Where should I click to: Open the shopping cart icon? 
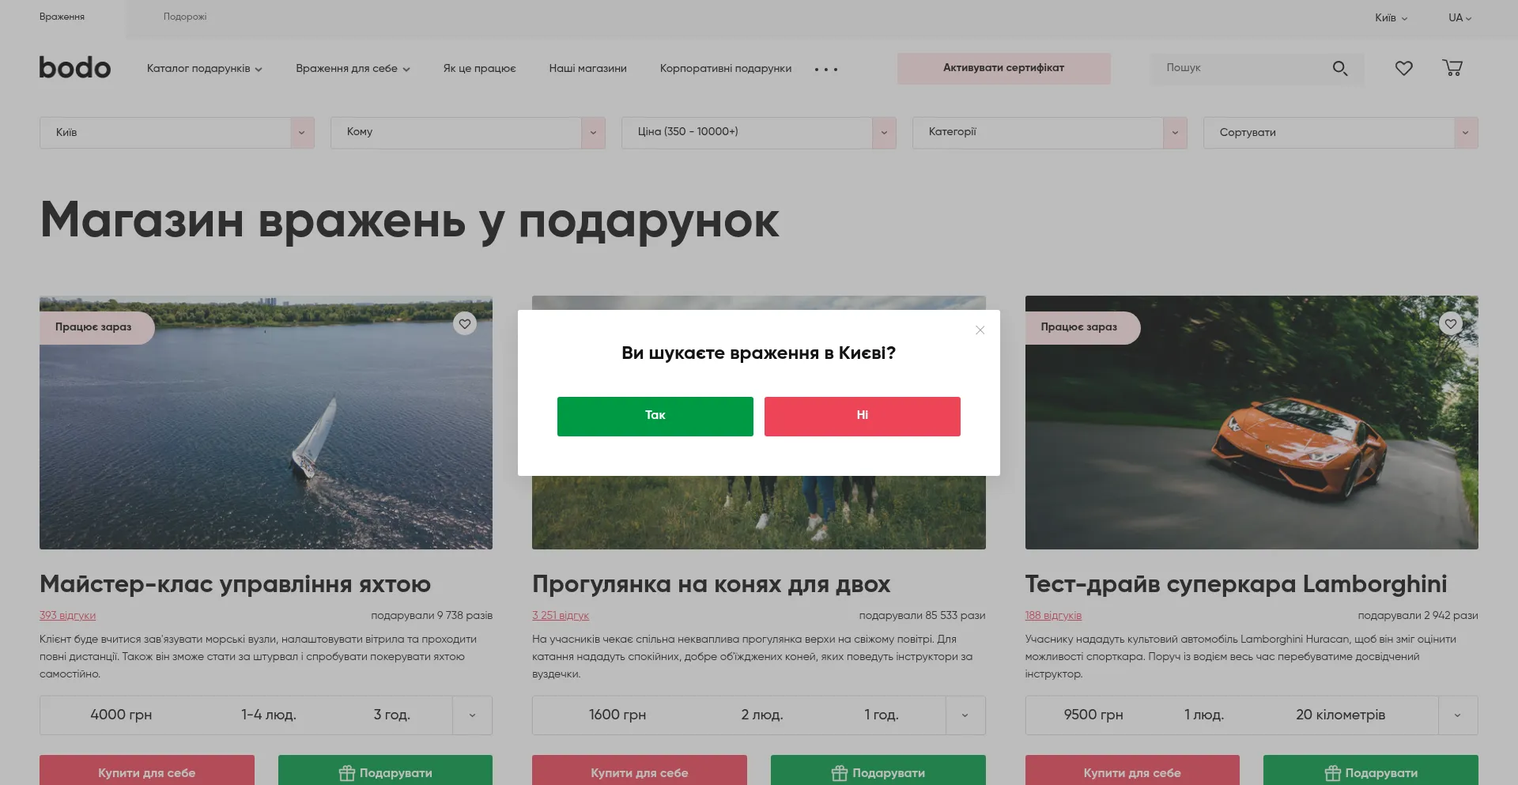1452,68
